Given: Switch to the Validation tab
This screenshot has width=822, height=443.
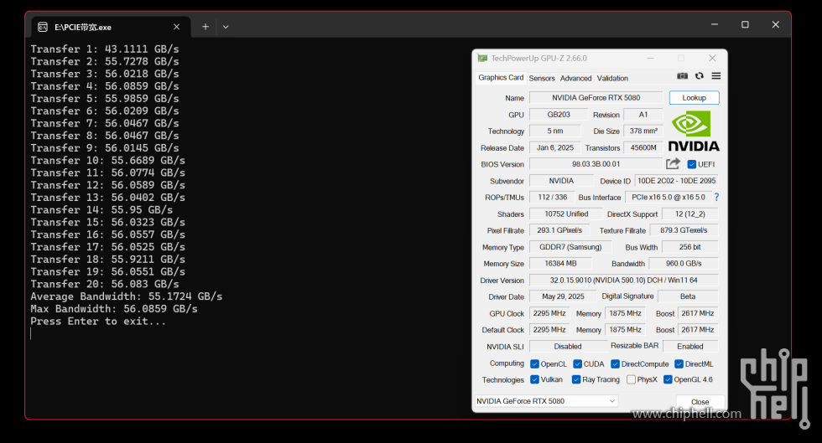Looking at the screenshot, I should (x=612, y=78).
